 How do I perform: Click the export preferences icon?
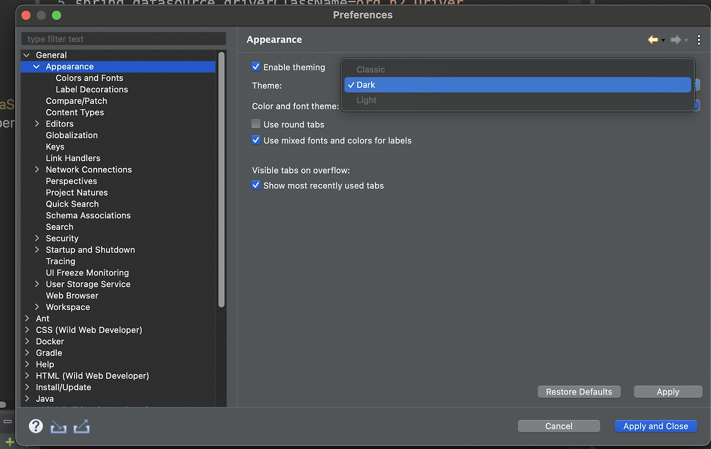tap(82, 426)
